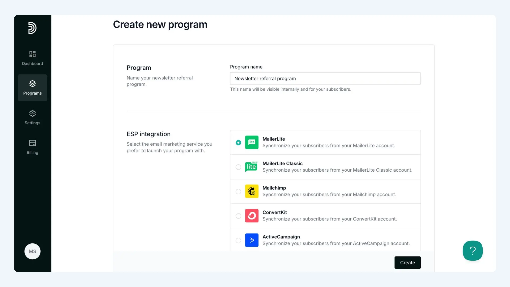Open the help question mark bubble
510x287 pixels.
[473, 251]
